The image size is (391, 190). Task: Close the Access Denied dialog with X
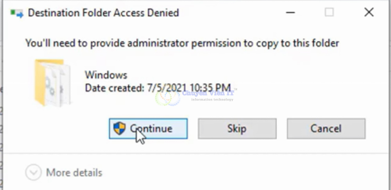tap(369, 13)
